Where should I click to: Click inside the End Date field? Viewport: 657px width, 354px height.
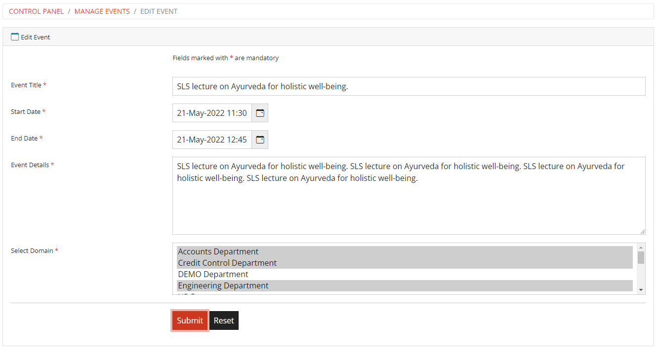(212, 140)
